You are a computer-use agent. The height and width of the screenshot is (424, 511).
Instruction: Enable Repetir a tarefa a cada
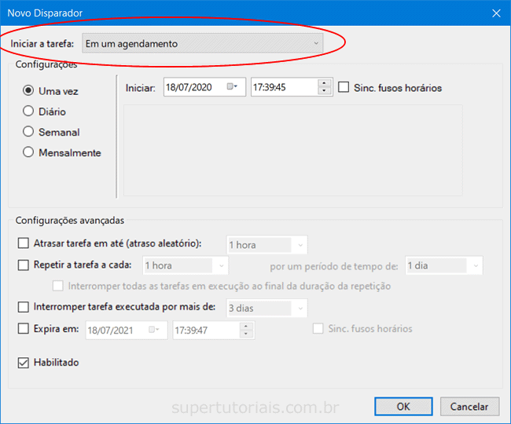coord(24,265)
